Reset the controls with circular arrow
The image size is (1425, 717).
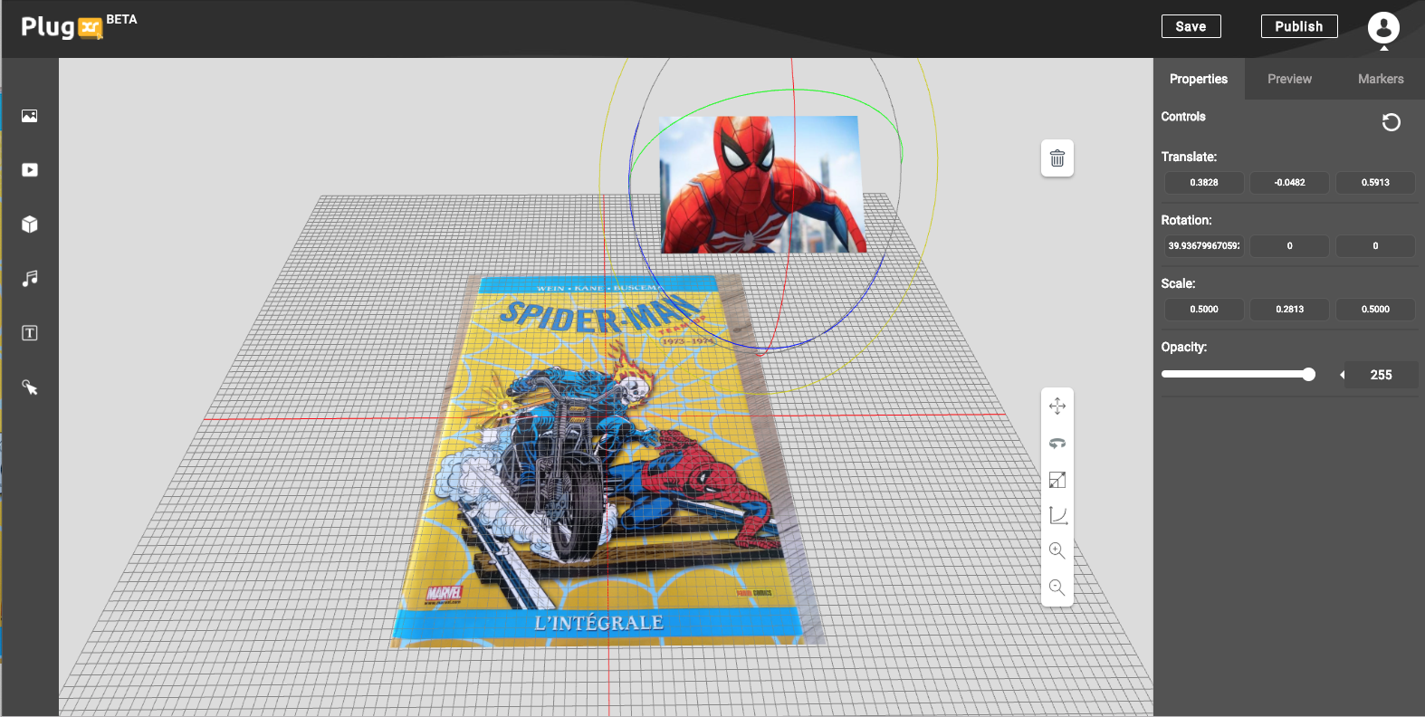[x=1392, y=122]
